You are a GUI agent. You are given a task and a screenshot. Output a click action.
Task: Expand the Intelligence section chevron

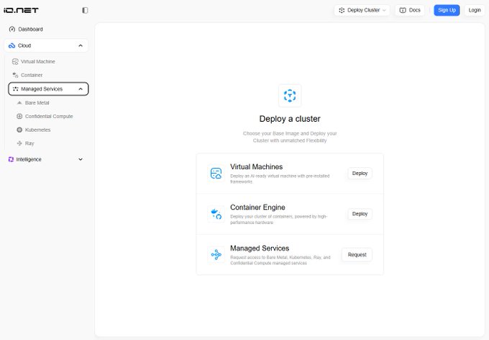pyautogui.click(x=81, y=159)
